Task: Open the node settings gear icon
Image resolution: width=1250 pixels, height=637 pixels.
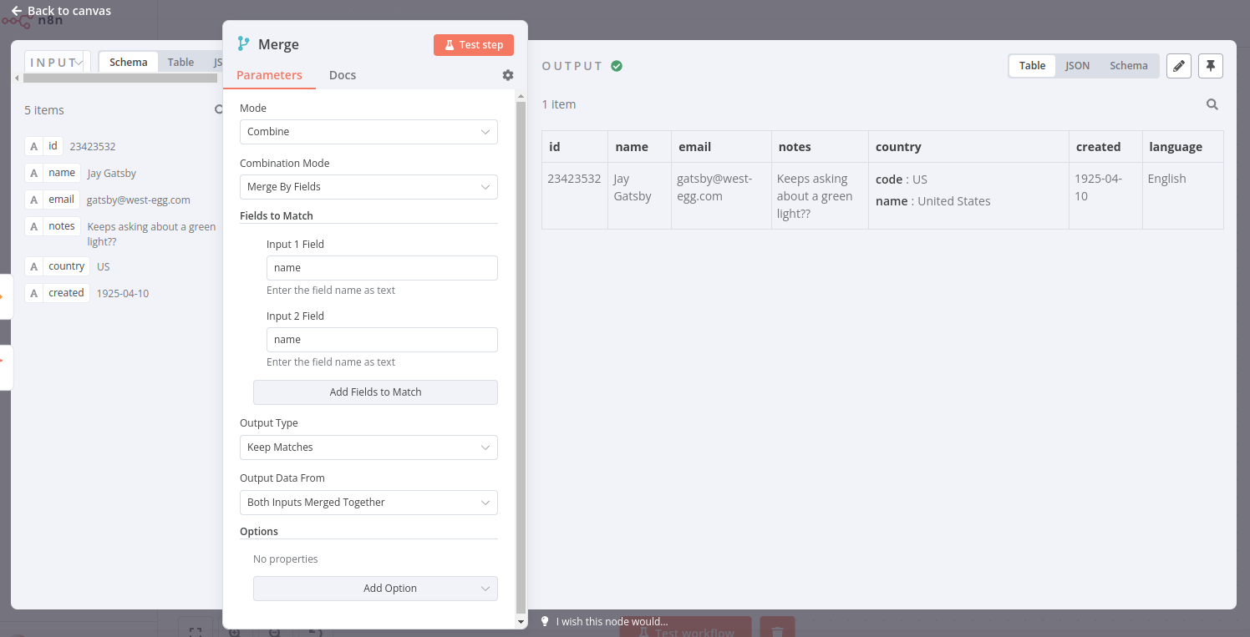Action: 507,75
